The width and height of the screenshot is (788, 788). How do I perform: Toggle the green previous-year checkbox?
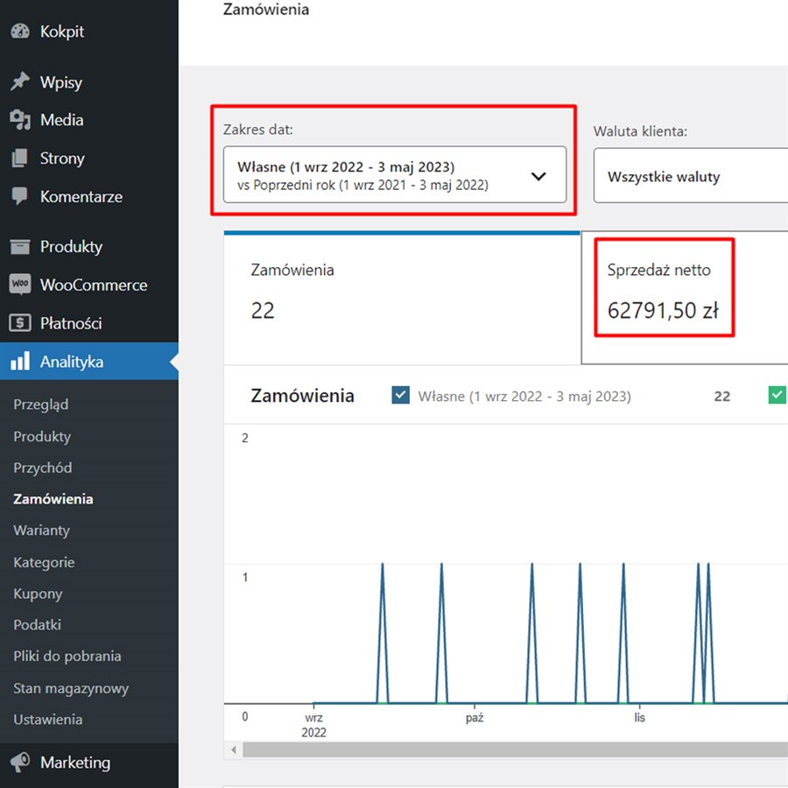(x=777, y=396)
